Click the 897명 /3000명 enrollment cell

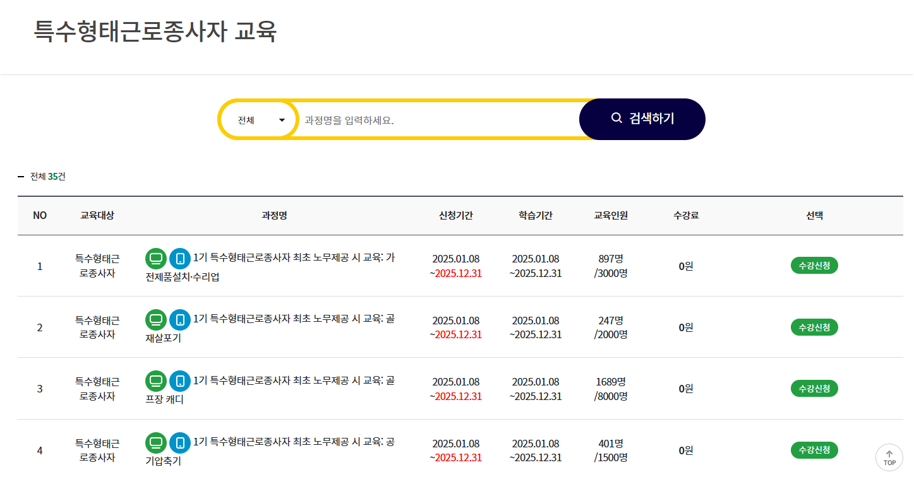coord(611,266)
